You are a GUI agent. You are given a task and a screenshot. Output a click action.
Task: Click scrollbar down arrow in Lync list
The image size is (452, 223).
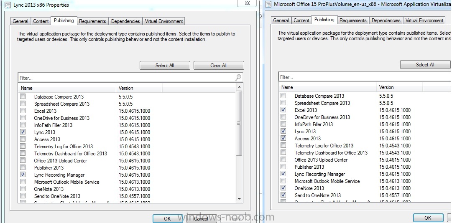[239, 199]
